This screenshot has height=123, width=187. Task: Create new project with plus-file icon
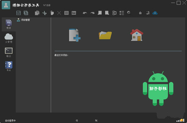(x=75, y=35)
